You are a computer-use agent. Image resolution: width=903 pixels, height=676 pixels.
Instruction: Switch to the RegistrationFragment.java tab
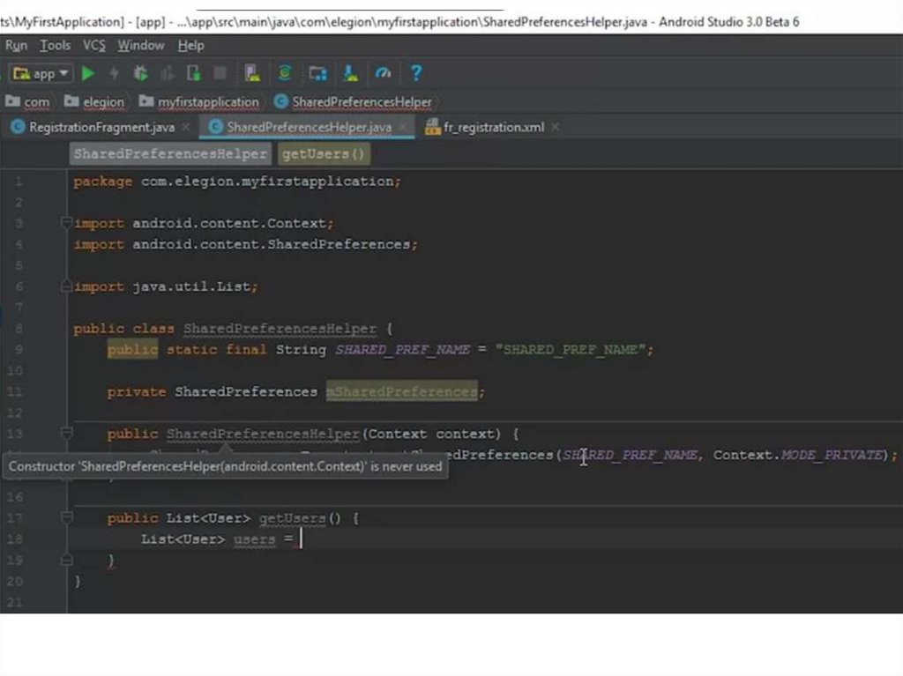coord(101,128)
